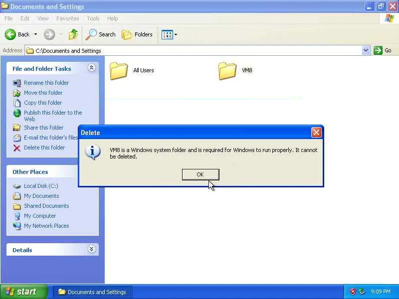Open the Back history dropdown arrow

(x=35, y=34)
